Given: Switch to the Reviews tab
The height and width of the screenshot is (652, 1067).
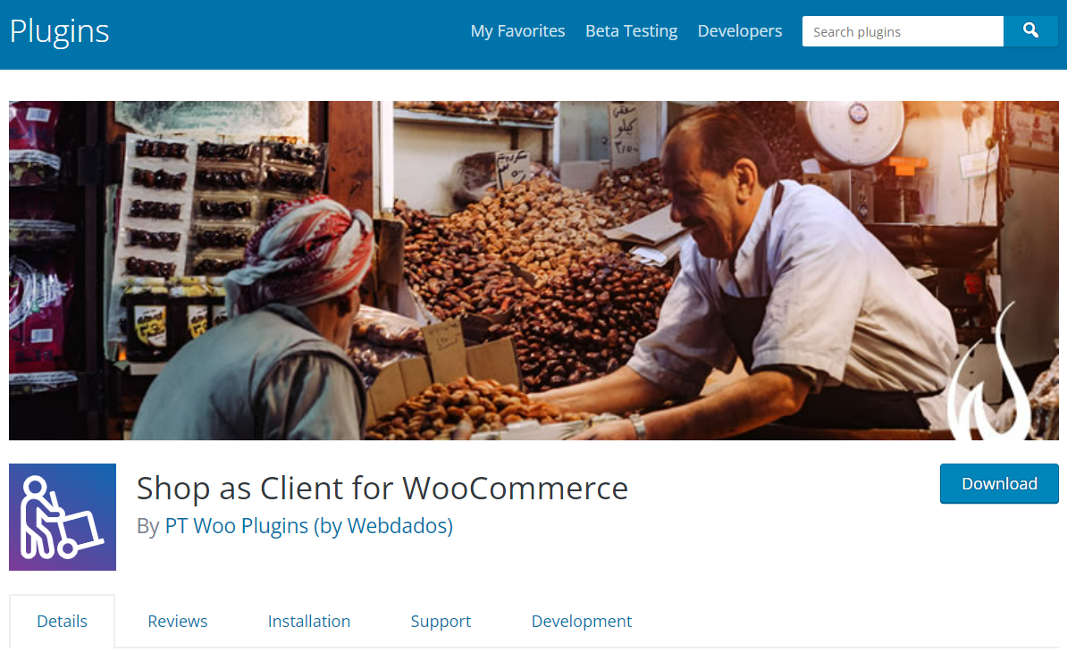Looking at the screenshot, I should tap(178, 621).
